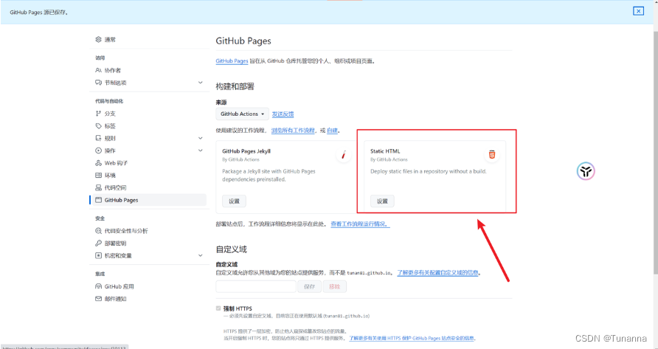Click the page vertical scrollbar
The image size is (658, 349).
click(655, 151)
